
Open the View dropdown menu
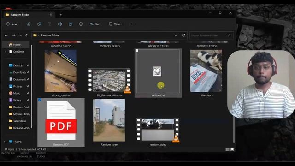[116, 24]
